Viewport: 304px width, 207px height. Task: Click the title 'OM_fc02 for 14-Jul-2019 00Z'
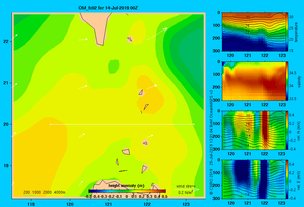[108, 8]
